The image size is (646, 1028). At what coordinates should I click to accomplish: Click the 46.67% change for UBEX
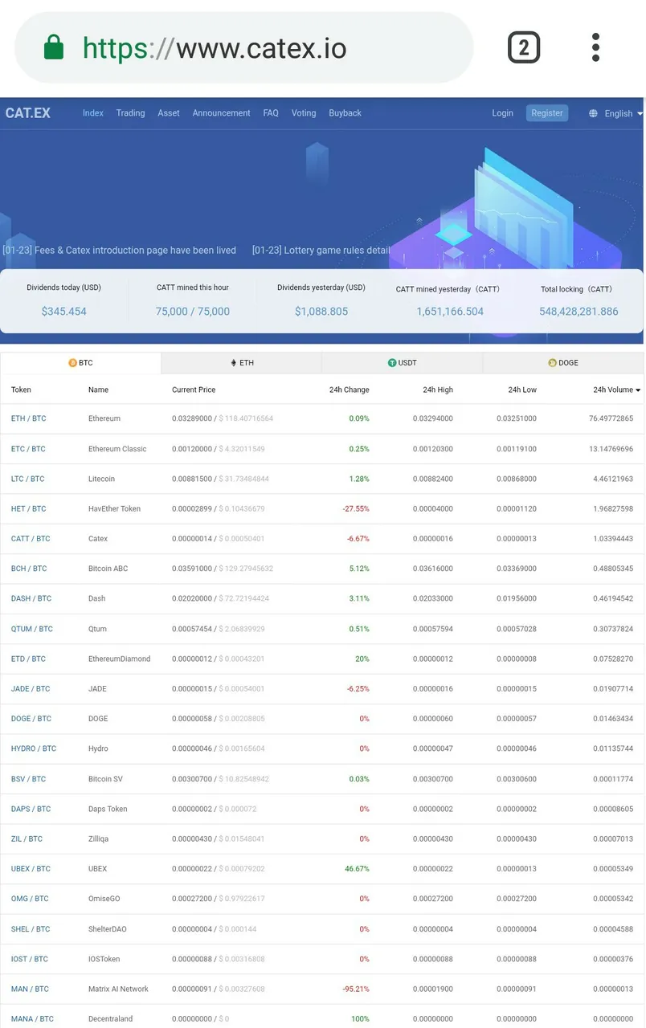357,869
